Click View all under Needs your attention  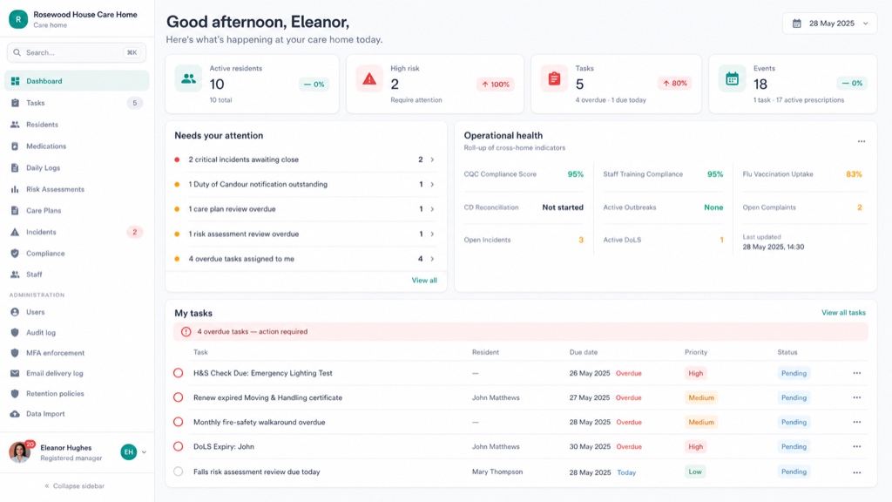[x=424, y=280]
